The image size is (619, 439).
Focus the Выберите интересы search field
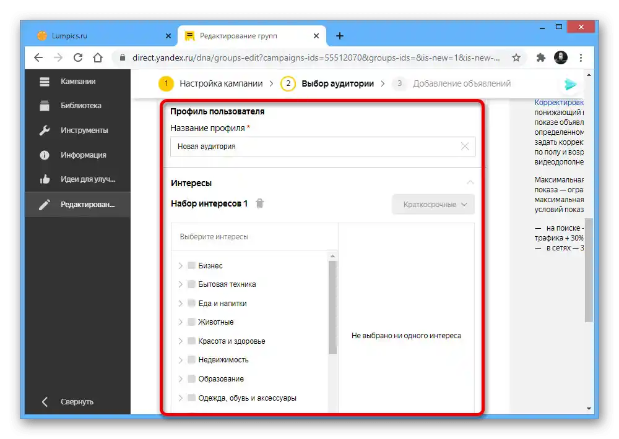point(254,237)
